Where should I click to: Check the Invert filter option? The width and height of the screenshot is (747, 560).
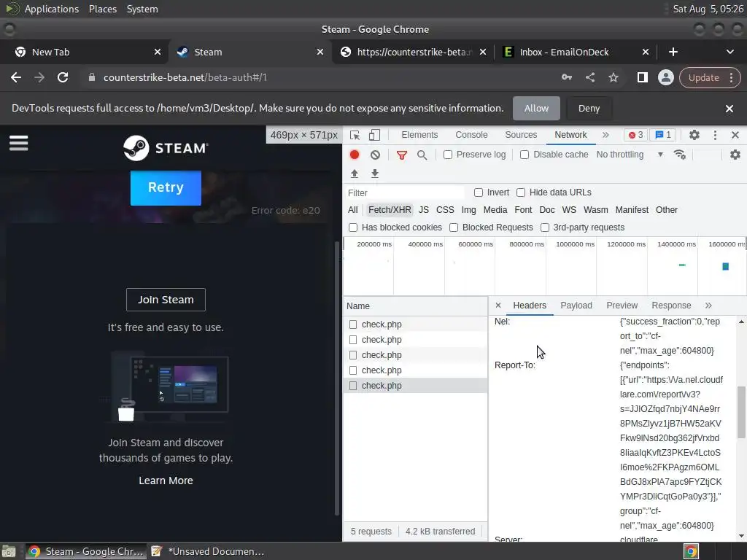(x=479, y=192)
